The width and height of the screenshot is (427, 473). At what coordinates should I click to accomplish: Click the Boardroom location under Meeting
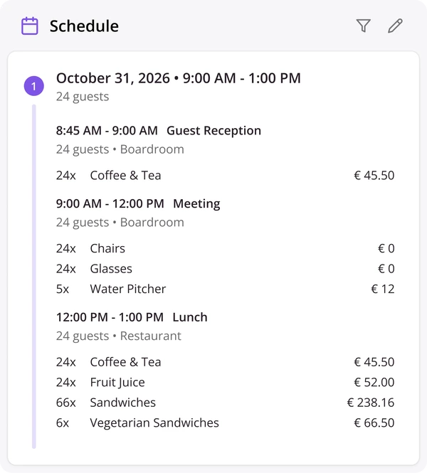[152, 223]
